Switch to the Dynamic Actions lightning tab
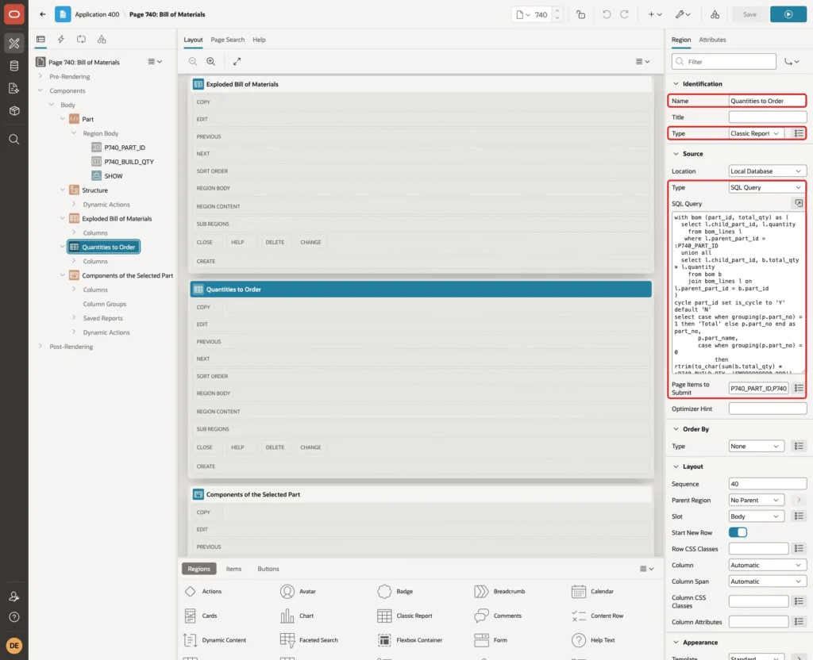This screenshot has width=813, height=660. coord(60,40)
